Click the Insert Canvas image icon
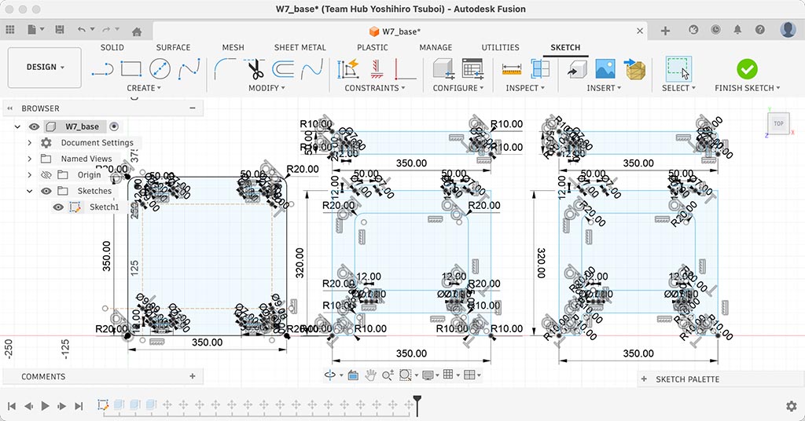The width and height of the screenshot is (805, 421). [605, 68]
